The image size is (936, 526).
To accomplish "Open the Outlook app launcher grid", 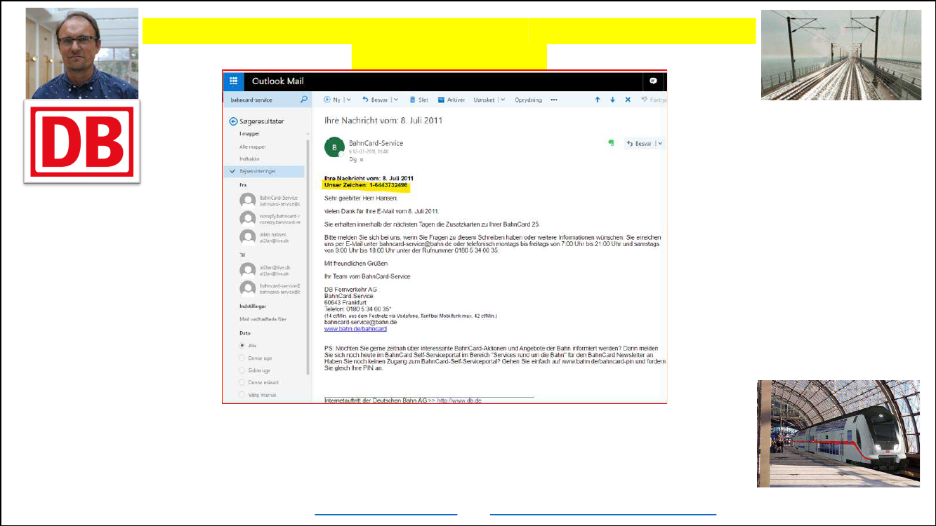I will (x=233, y=81).
